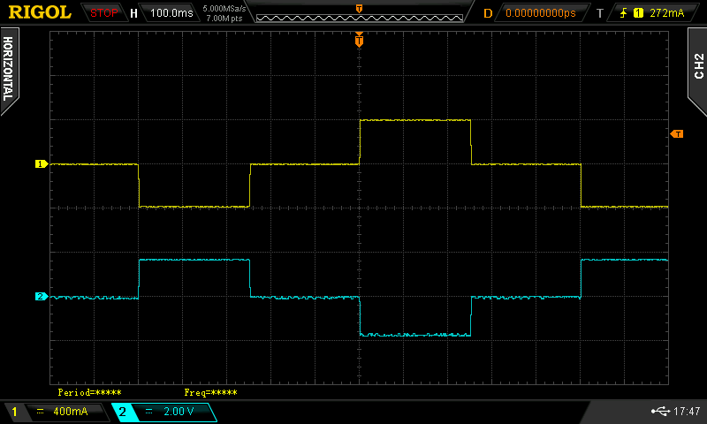This screenshot has height=424, width=707.
Task: Click the cyan channel 2 ground marker
Action: tap(41, 296)
